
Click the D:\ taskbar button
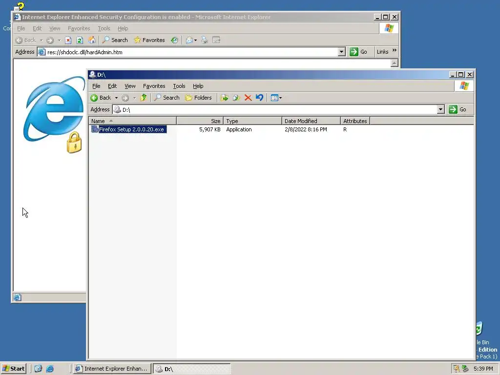tap(191, 369)
